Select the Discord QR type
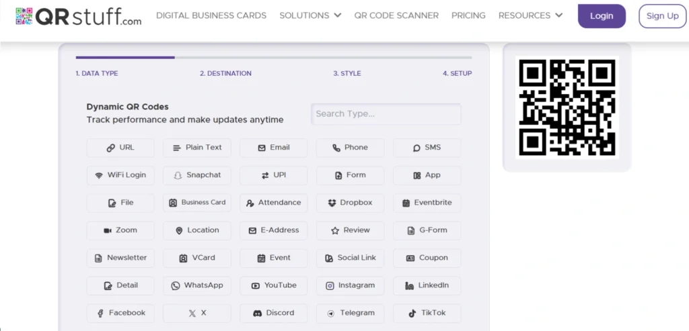The height and width of the screenshot is (331, 689). click(273, 313)
